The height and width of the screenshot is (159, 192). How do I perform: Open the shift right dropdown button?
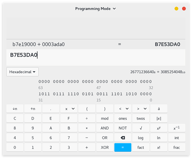point(141,109)
